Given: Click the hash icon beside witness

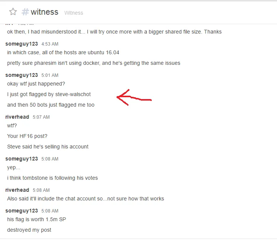Looking at the screenshot, I should point(25,12).
